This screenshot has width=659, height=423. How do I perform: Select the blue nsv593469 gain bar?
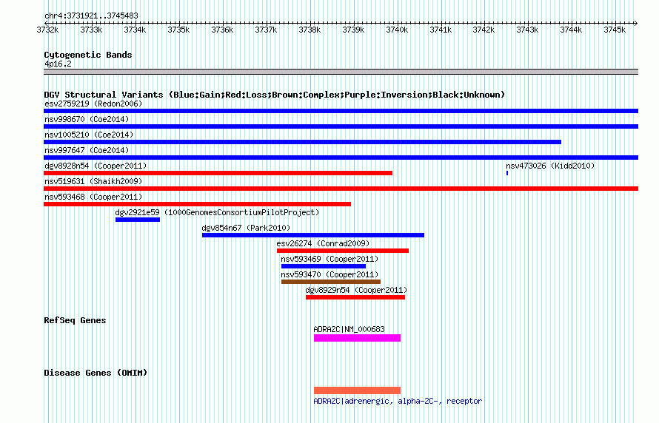[x=324, y=266]
